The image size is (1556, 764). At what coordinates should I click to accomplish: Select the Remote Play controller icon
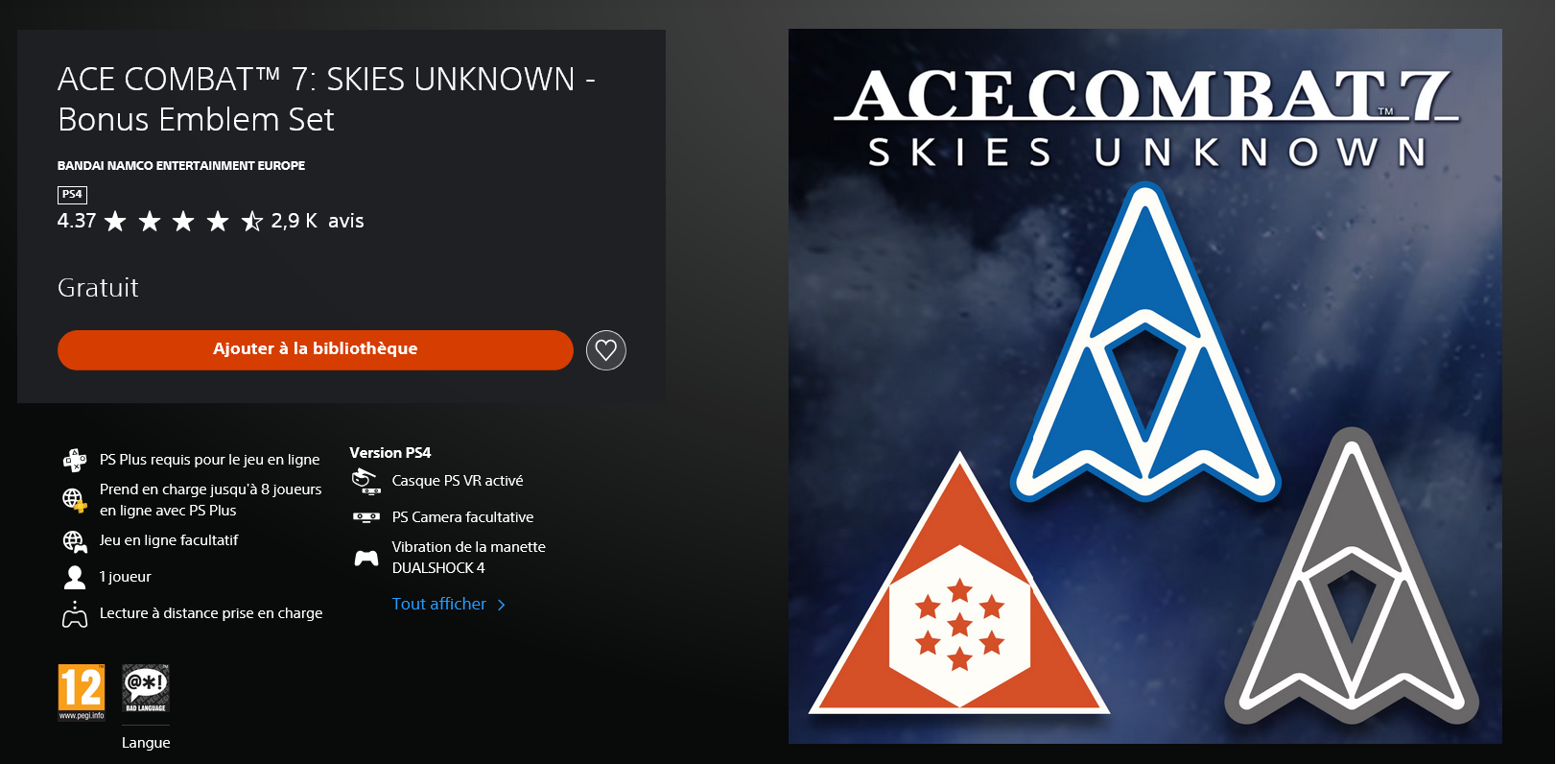(75, 614)
